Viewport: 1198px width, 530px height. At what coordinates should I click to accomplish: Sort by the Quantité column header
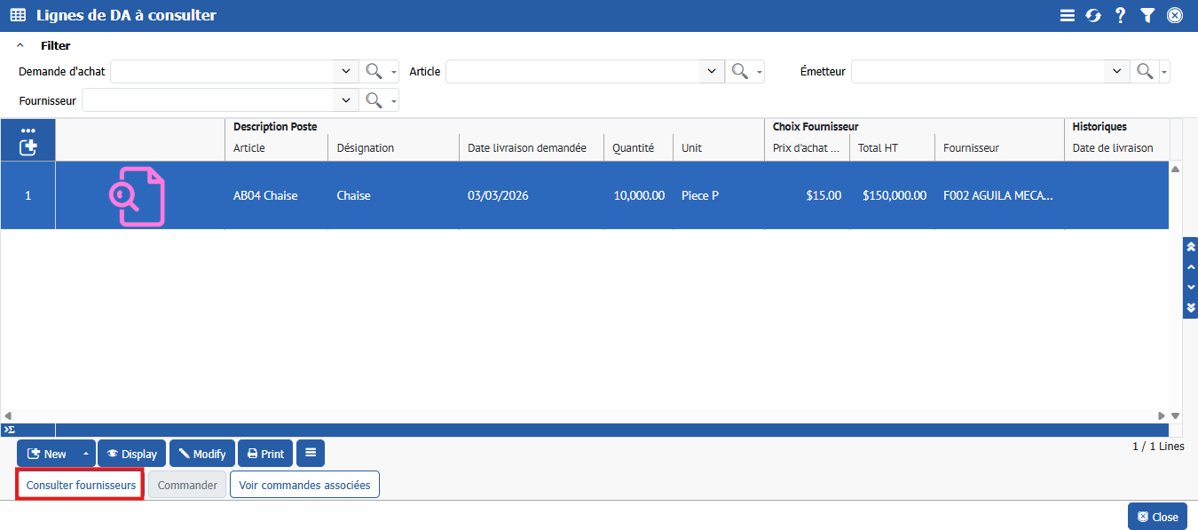[x=633, y=148]
